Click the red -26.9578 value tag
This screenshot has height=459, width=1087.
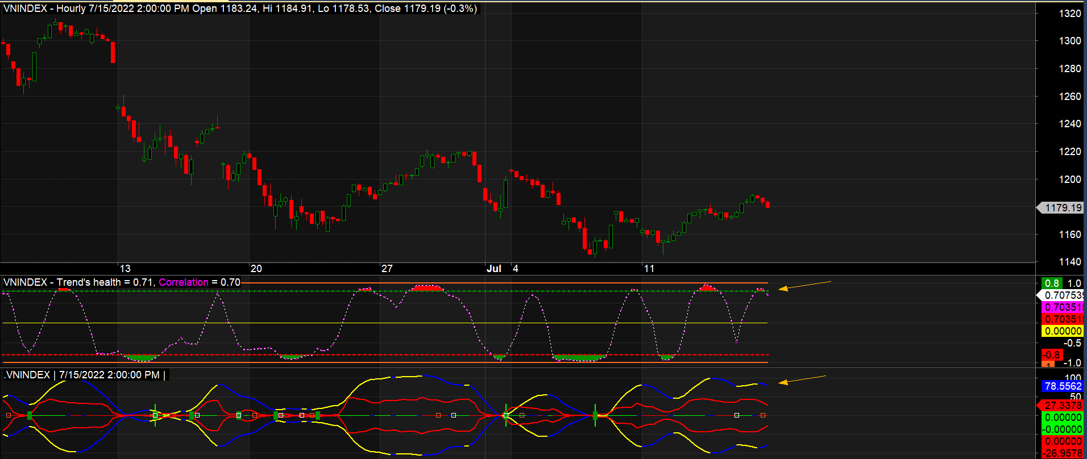[1063, 453]
